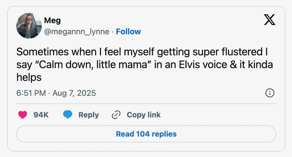This screenshot has height=157, width=292.
Task: Follow the megannn_lynne account
Action: (128, 32)
